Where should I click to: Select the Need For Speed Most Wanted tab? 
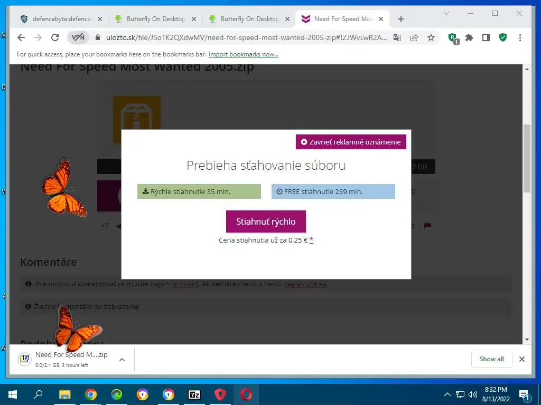[x=342, y=19]
